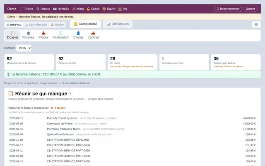Open the Facturation invoice icon section
The image size is (265, 166).
pos(61,35)
